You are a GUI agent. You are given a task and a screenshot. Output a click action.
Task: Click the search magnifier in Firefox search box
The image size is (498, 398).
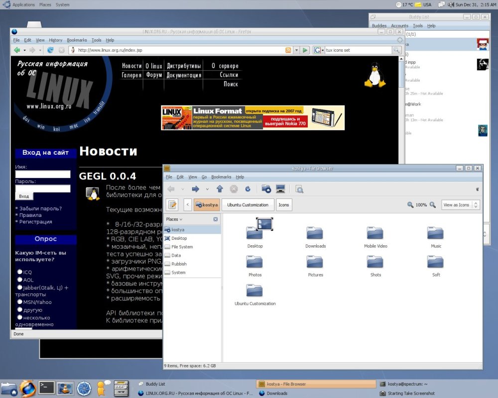pyautogui.click(x=396, y=50)
